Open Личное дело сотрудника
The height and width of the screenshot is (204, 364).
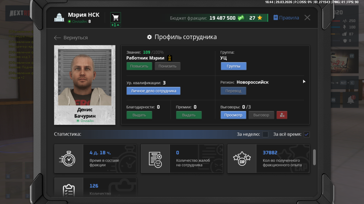tap(153, 91)
